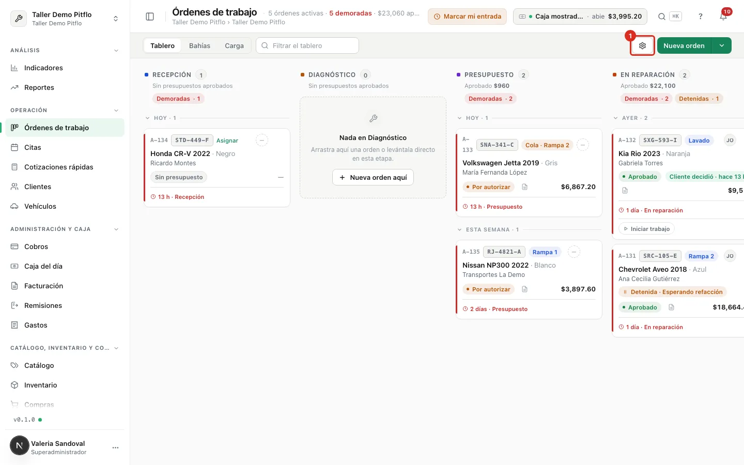
Task: Collapse HOY group in Recepción column
Action: click(148, 118)
